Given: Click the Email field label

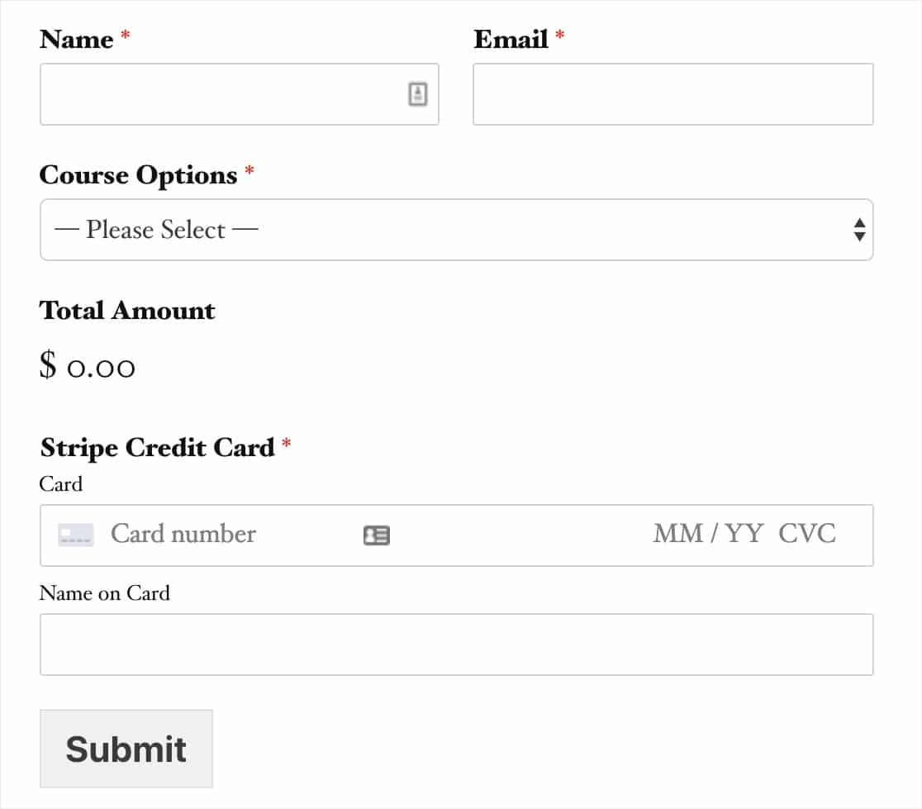Looking at the screenshot, I should point(511,39).
